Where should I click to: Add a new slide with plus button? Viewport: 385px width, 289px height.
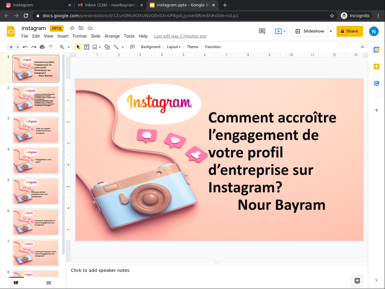pyautogui.click(x=11, y=47)
